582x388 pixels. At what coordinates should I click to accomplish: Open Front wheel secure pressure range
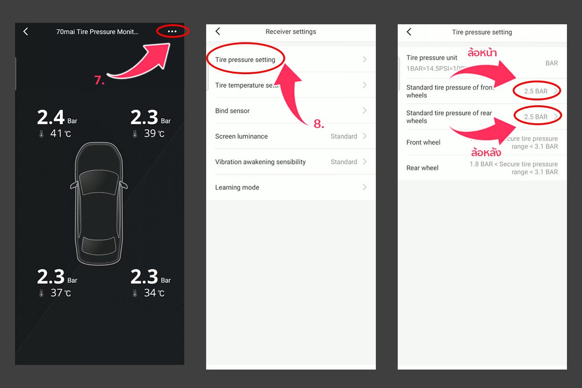(x=482, y=142)
